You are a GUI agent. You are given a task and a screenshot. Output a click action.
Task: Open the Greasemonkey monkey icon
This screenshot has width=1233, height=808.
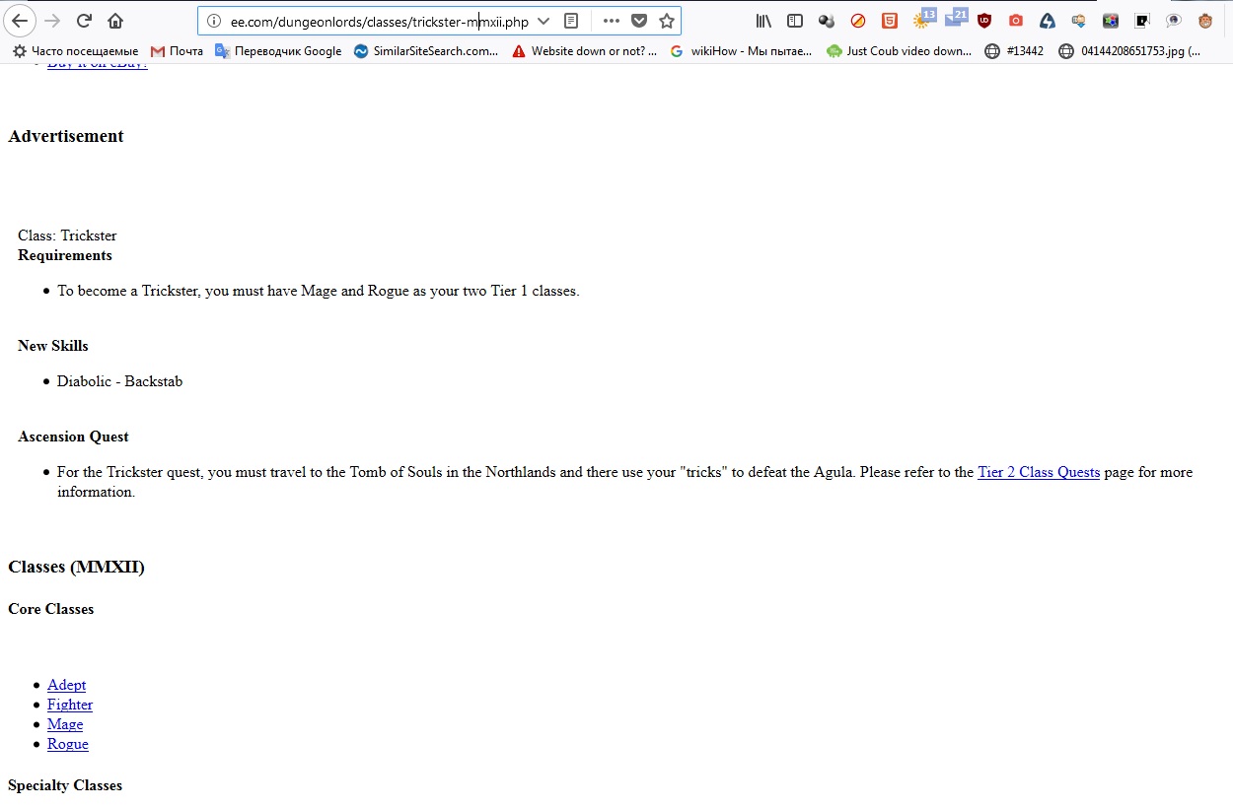[x=1205, y=21]
